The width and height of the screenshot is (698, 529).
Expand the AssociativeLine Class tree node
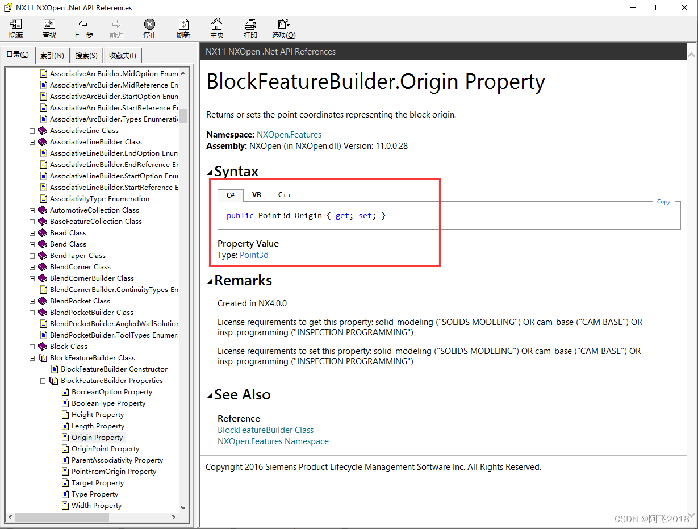pos(32,131)
